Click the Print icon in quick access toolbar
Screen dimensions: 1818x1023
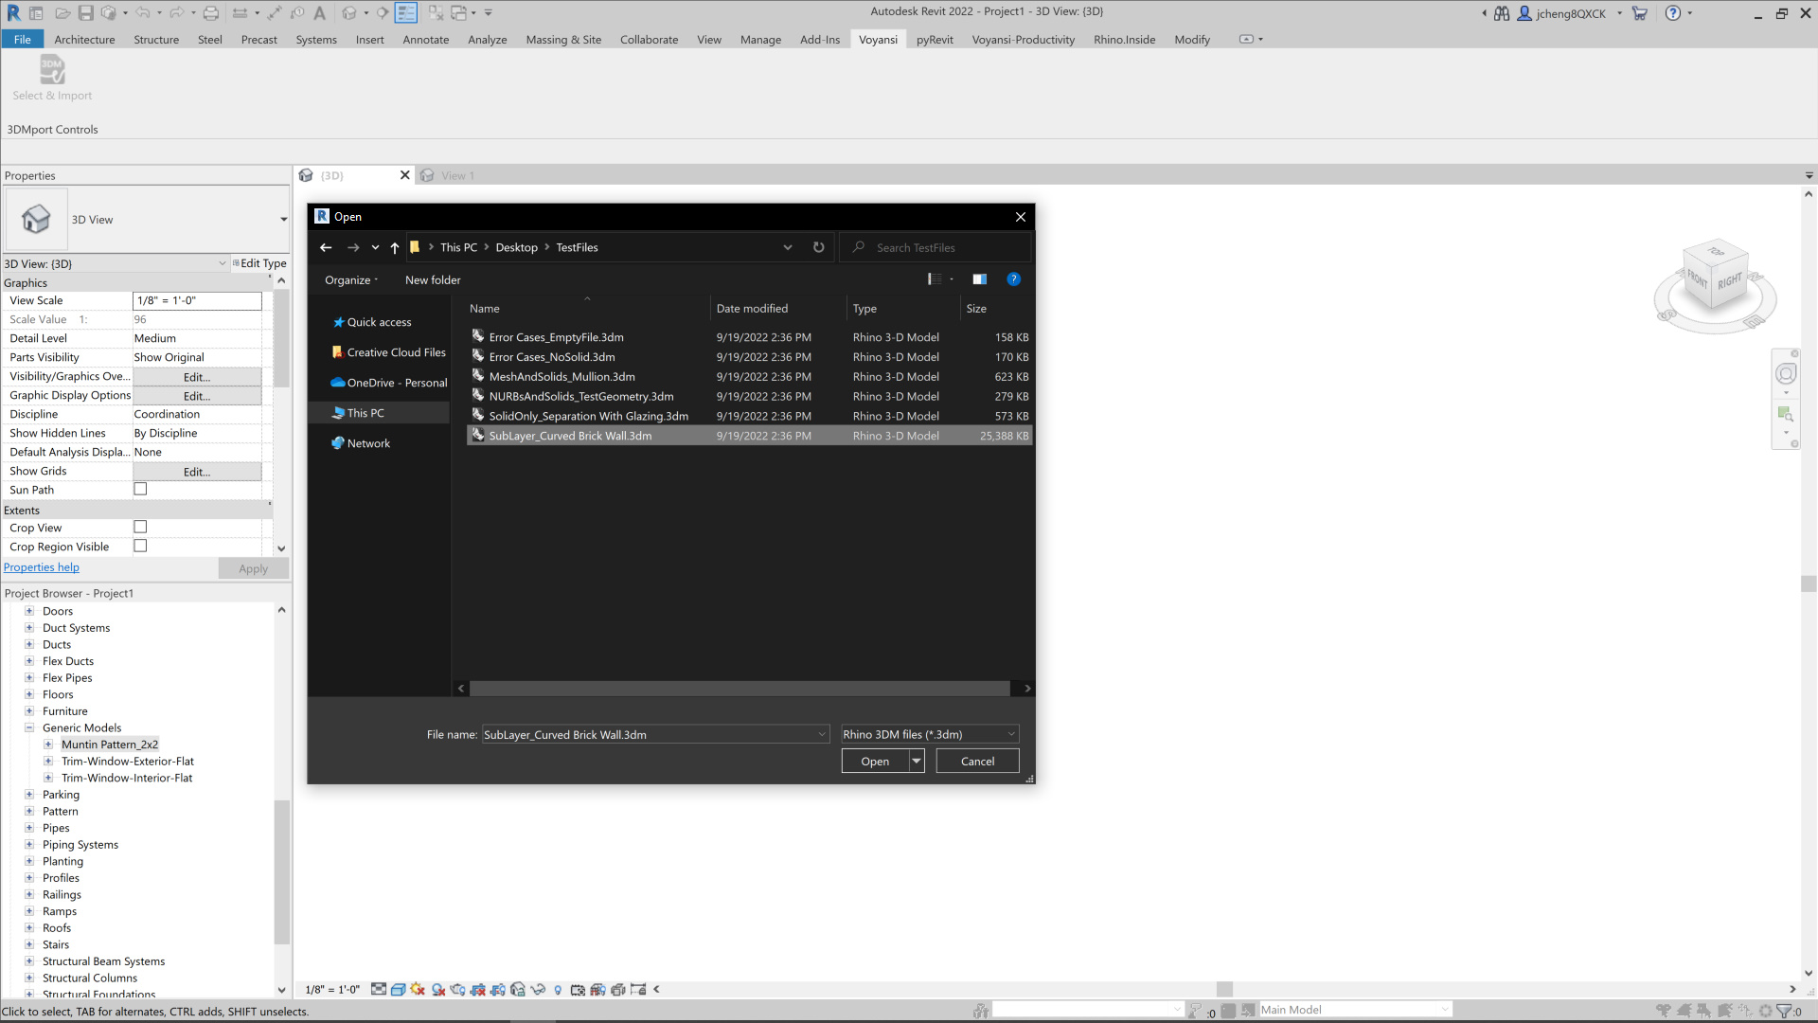(211, 13)
